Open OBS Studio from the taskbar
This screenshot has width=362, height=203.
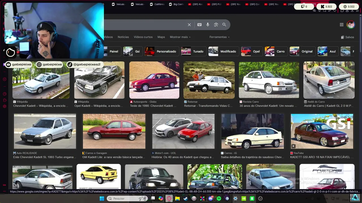(260, 198)
